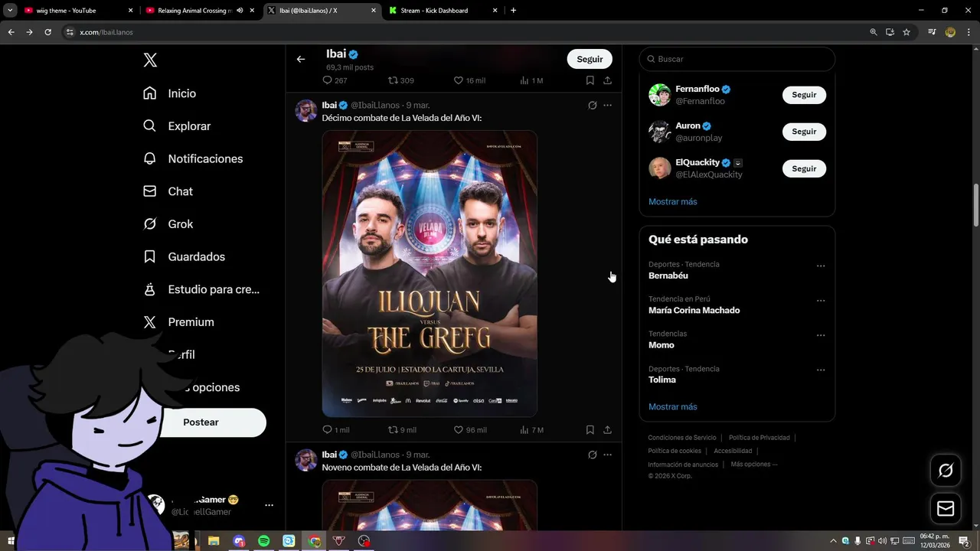
Task: Open options dots for Momo trend
Action: 821,335
